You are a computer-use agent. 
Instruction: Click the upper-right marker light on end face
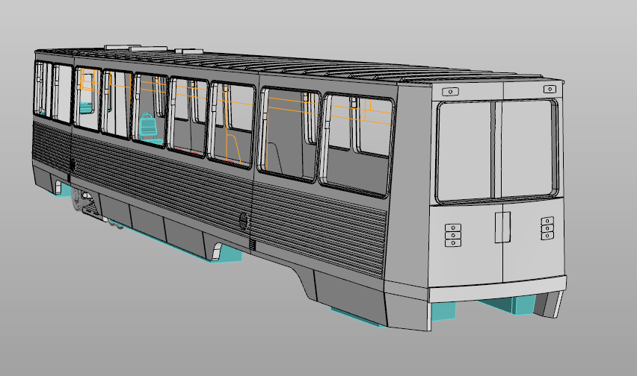pyautogui.click(x=551, y=90)
